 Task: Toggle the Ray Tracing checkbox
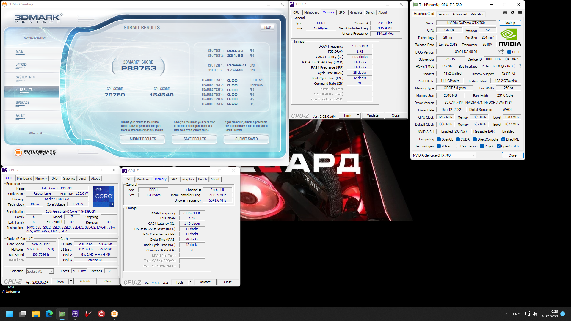[457, 146]
